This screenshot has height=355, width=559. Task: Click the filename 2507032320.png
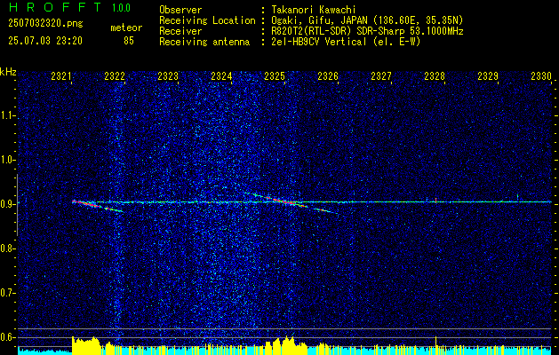[45, 24]
